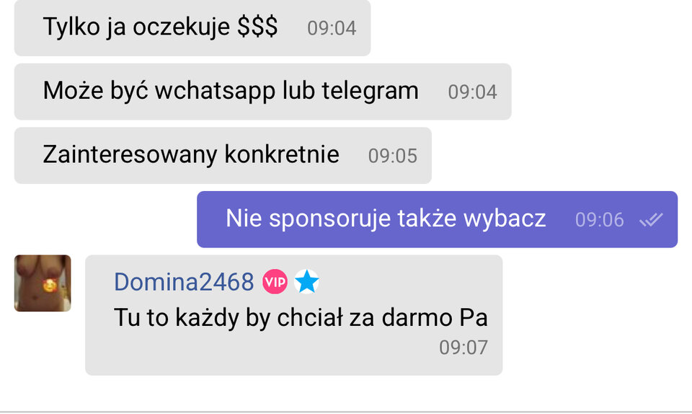Click the word 'wchatsapp' in the message
Viewport: 692px width, 414px height.
coord(215,91)
